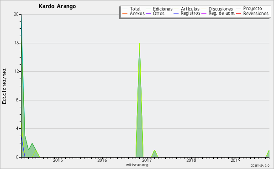The image size is (274, 169).
Task: Click the red Reversiones color line swatch
Action: point(238,13)
